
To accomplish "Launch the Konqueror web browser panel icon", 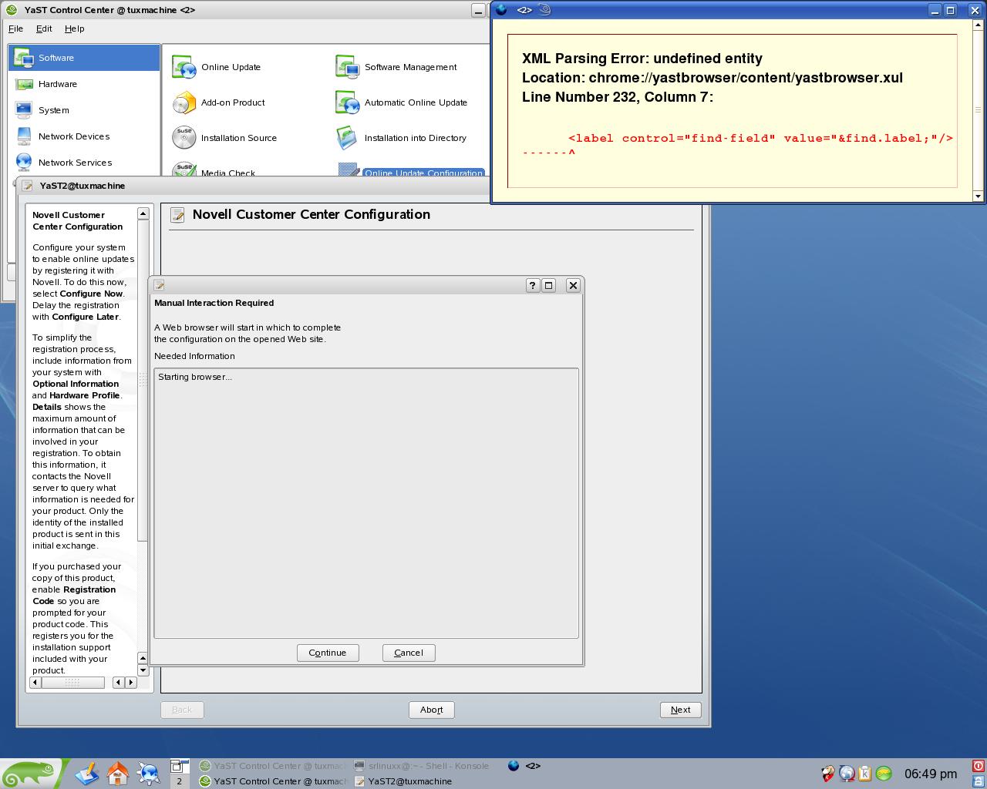I will coord(148,773).
